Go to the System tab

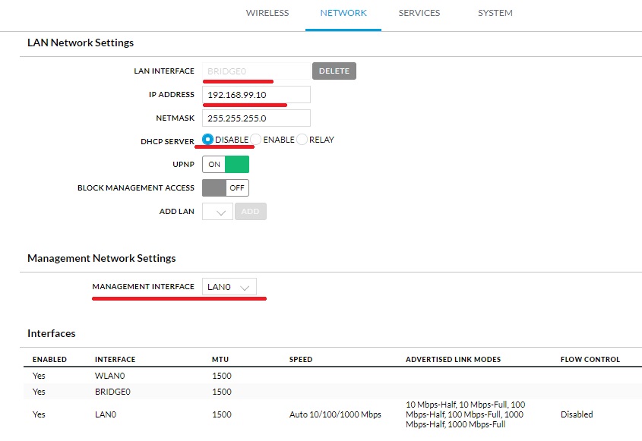[495, 13]
